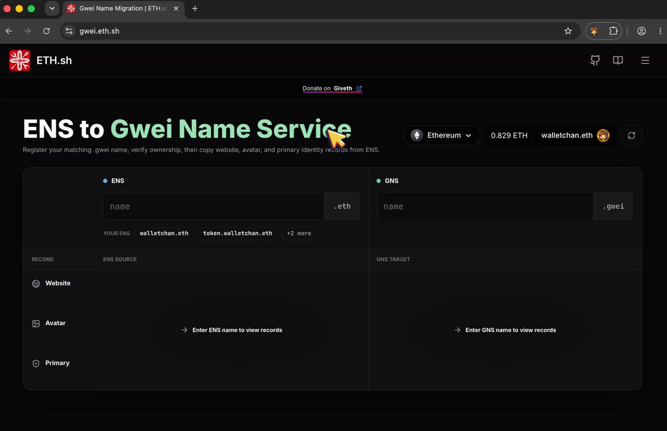
Task: Open the documentation book icon
Action: coord(618,61)
